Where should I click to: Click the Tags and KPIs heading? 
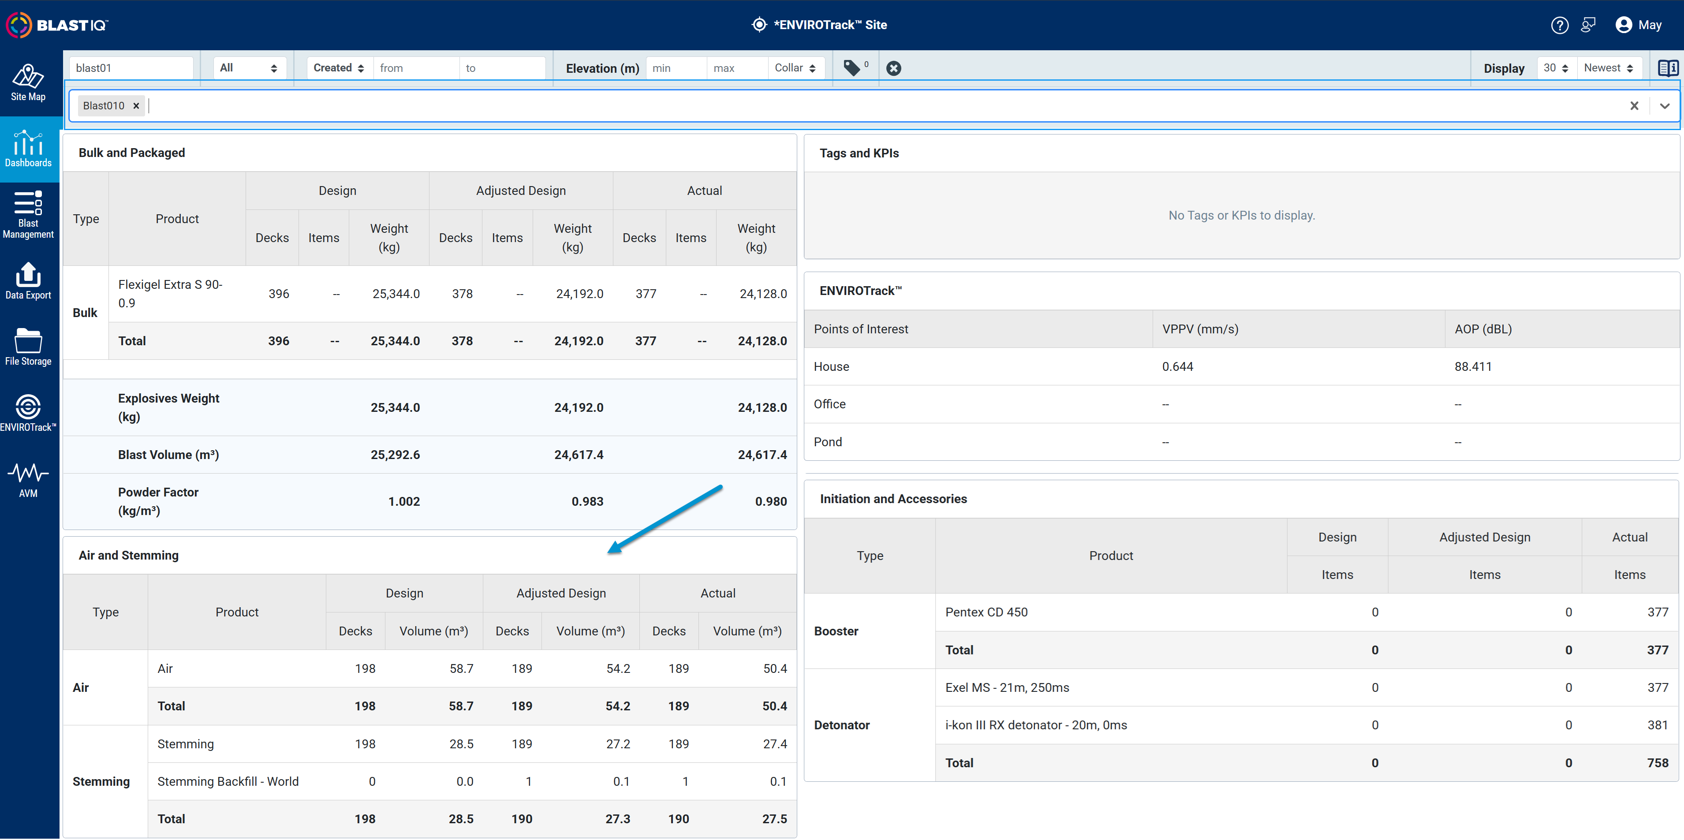(859, 153)
